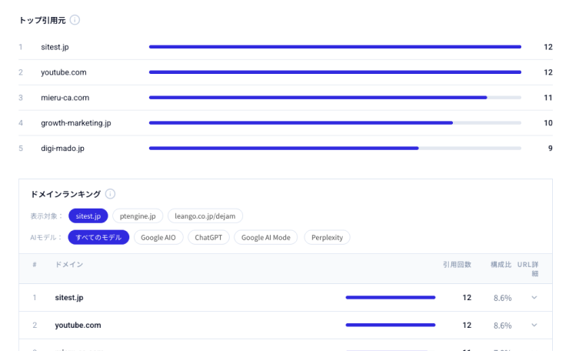Click 引用回数 column header
Image resolution: width=569 pixels, height=351 pixels.
[x=457, y=265]
